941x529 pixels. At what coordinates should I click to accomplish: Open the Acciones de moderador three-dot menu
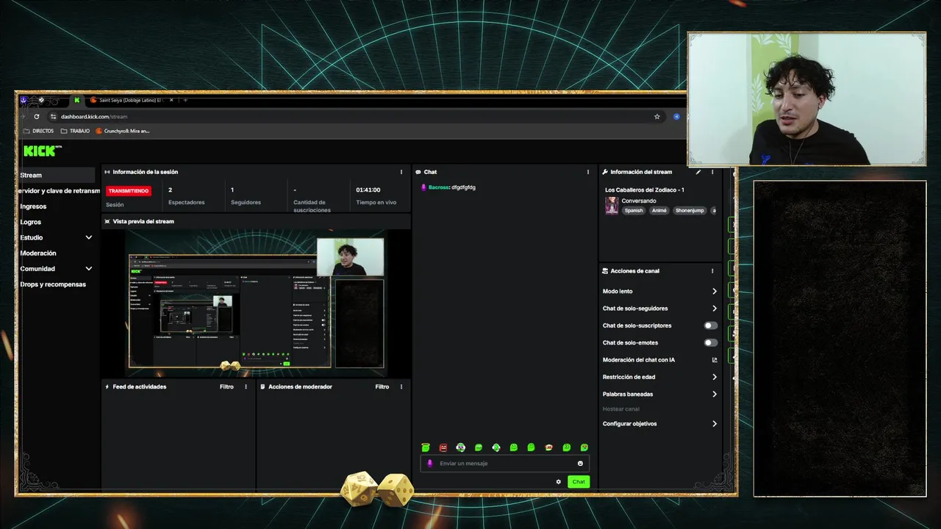[x=401, y=386]
